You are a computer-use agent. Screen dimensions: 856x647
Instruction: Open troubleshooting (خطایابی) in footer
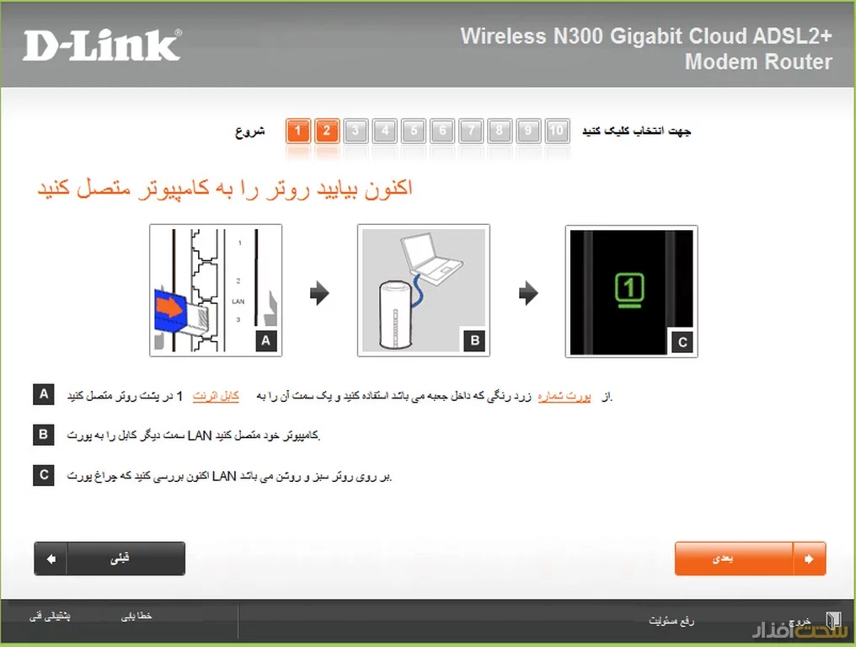(x=136, y=616)
